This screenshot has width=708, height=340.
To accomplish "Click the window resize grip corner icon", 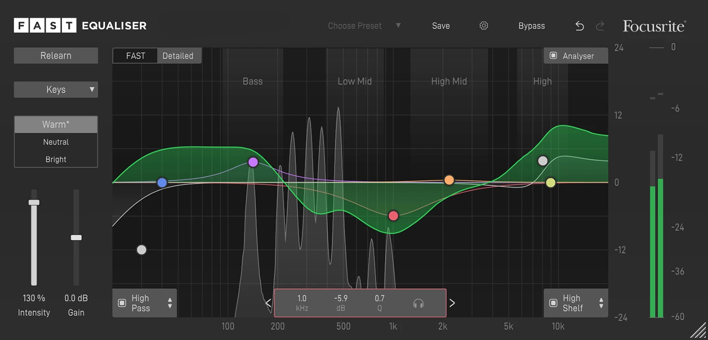I will [698, 330].
